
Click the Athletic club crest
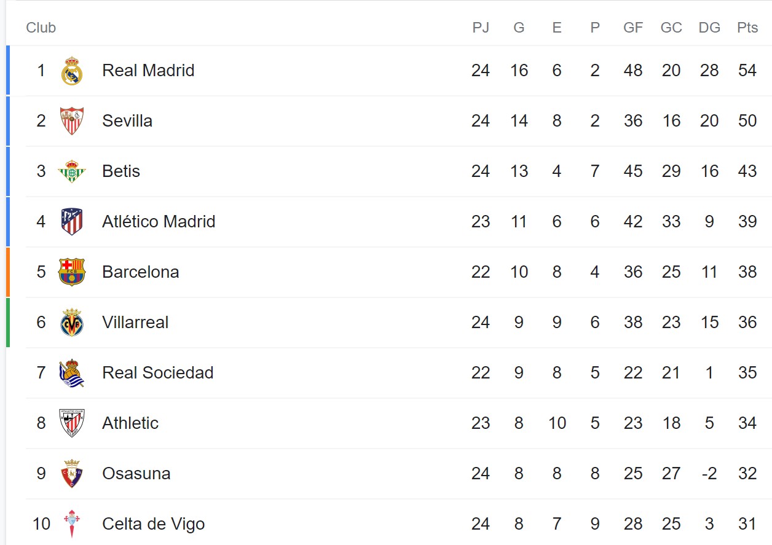[x=72, y=423]
